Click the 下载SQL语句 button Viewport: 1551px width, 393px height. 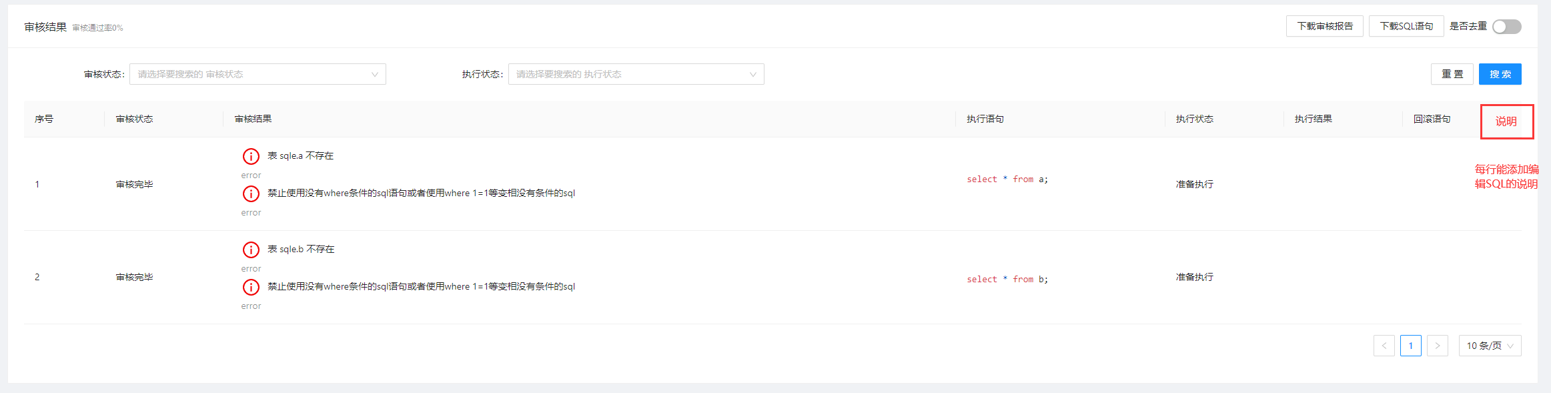pyautogui.click(x=1406, y=25)
